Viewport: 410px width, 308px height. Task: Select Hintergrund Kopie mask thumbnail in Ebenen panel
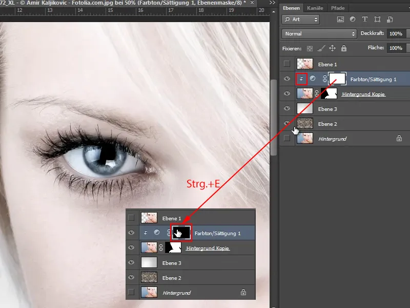(x=329, y=93)
